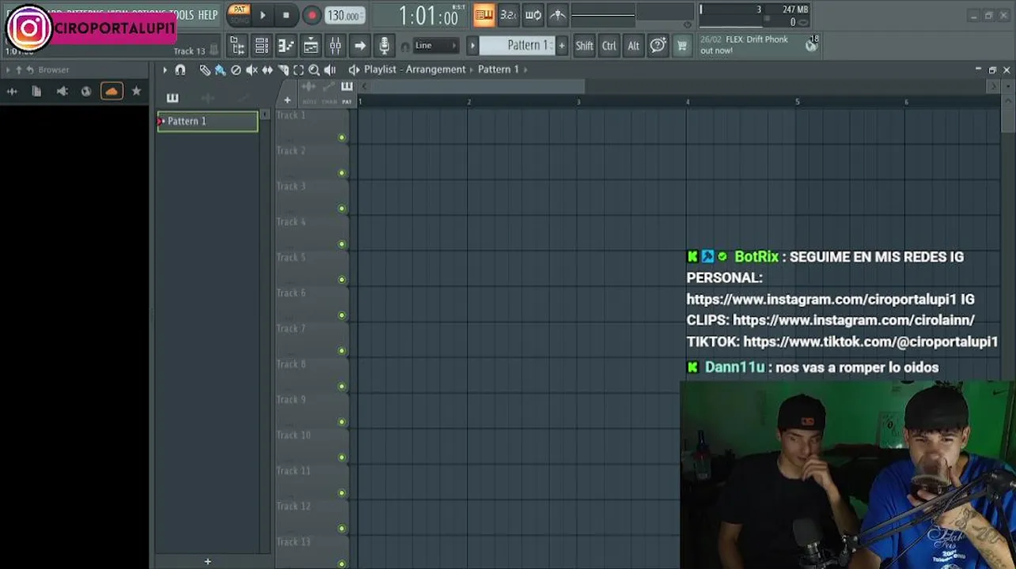Open the Browser SoundCloud tab
This screenshot has height=569, width=1016.
112,92
